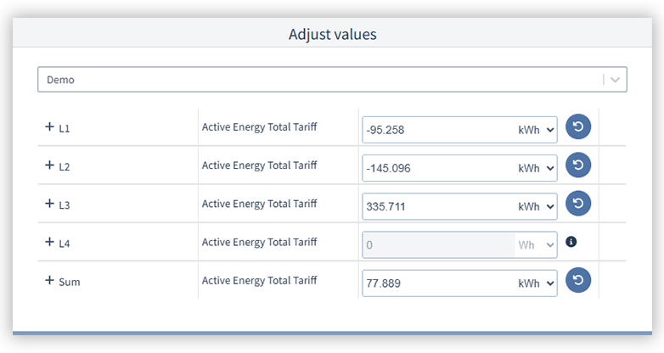Reset the L3 energy value
Image resolution: width=664 pixels, height=353 pixels.
[x=577, y=204]
